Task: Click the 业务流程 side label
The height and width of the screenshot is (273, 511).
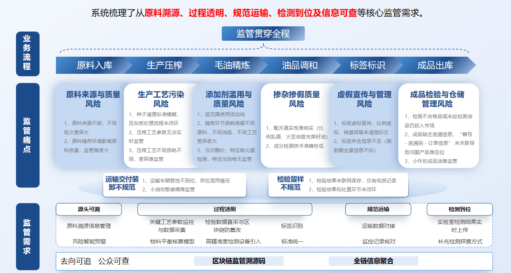Action: [27, 53]
